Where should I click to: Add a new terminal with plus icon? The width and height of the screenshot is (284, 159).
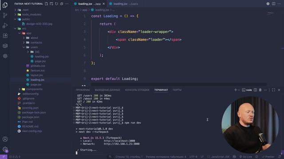pos(236,90)
